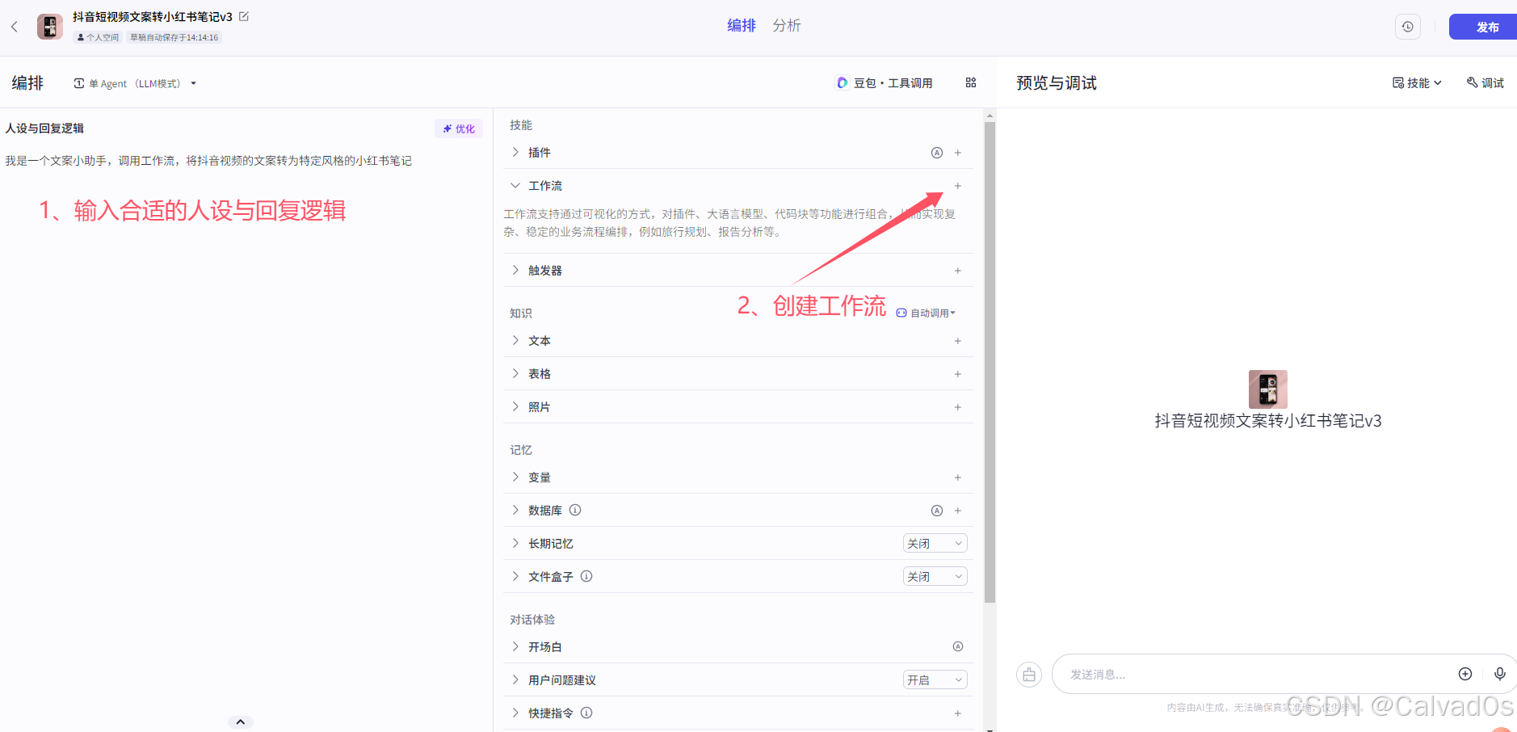Screen dimensions: 1517x732
Task: Expand the 快捷指令 section
Action: pos(515,713)
